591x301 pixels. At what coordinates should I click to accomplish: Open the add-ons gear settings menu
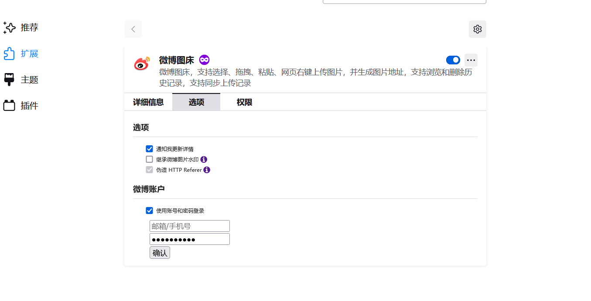pyautogui.click(x=478, y=29)
